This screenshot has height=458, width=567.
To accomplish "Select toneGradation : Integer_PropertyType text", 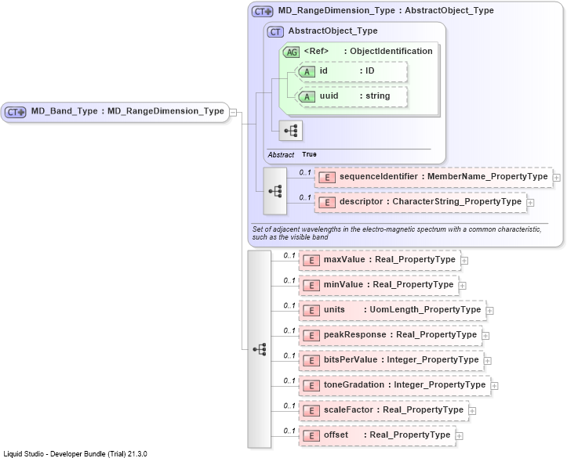I will pos(405,384).
